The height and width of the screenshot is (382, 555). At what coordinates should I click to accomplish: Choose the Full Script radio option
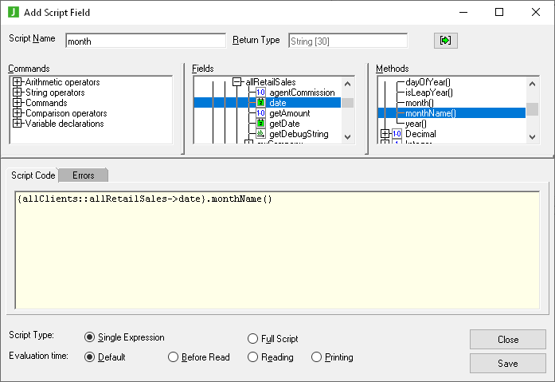(x=253, y=338)
